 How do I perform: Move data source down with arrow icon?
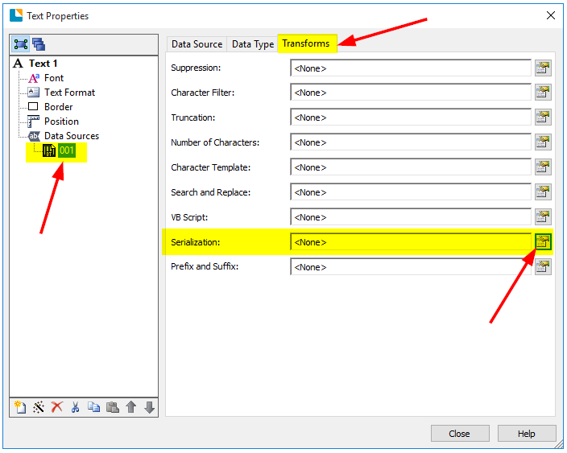pyautogui.click(x=149, y=407)
